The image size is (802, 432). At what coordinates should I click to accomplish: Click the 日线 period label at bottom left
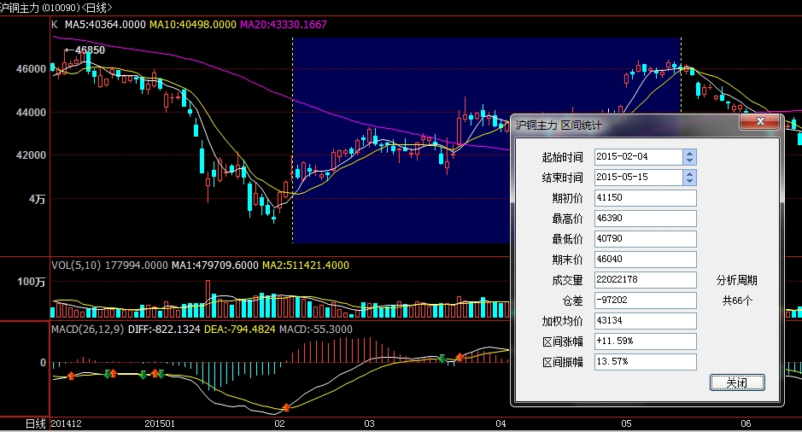(35, 423)
